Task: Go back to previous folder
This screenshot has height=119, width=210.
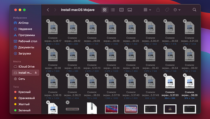Action: pyautogui.click(x=48, y=10)
